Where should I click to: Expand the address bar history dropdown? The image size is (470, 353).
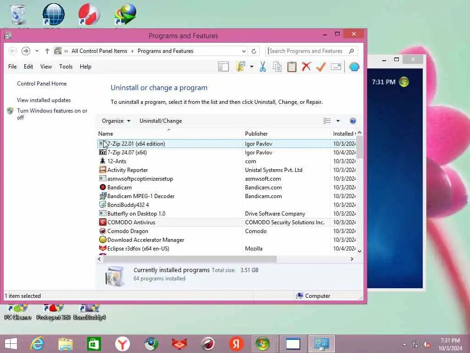click(244, 51)
